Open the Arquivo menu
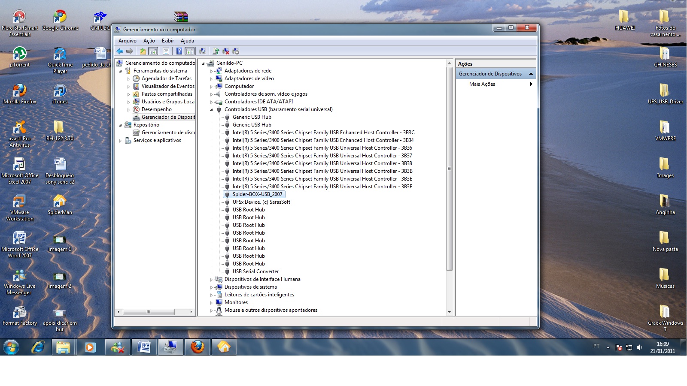The width and height of the screenshot is (687, 386). pos(128,41)
